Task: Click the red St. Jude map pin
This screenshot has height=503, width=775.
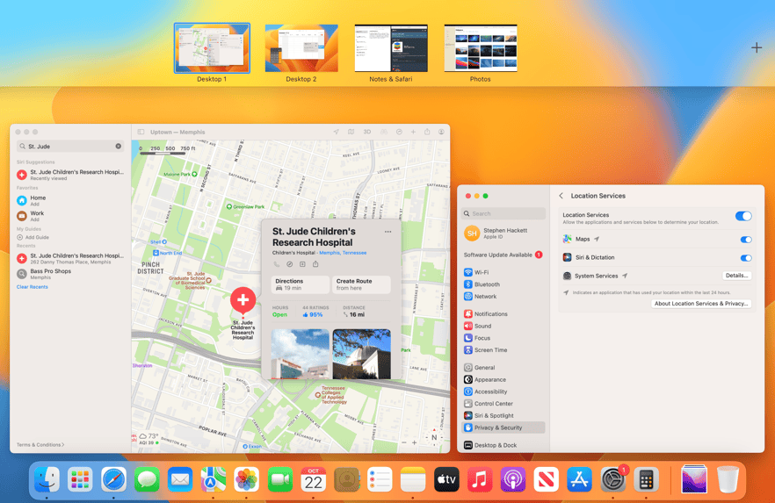Action: click(243, 299)
